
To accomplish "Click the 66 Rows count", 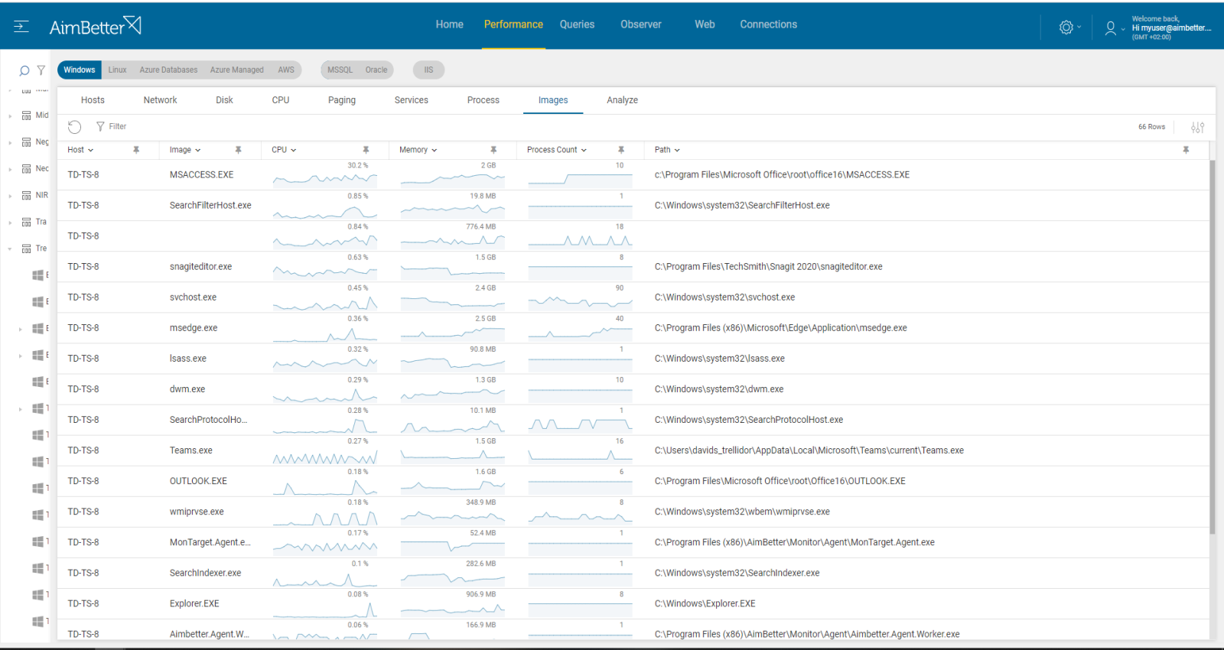I will coord(1151,127).
